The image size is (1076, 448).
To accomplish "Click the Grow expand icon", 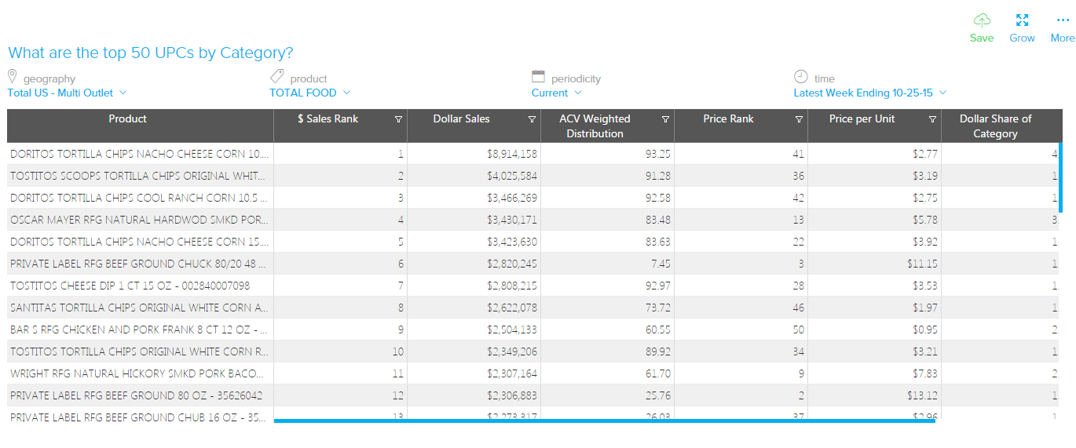I will tap(1022, 20).
